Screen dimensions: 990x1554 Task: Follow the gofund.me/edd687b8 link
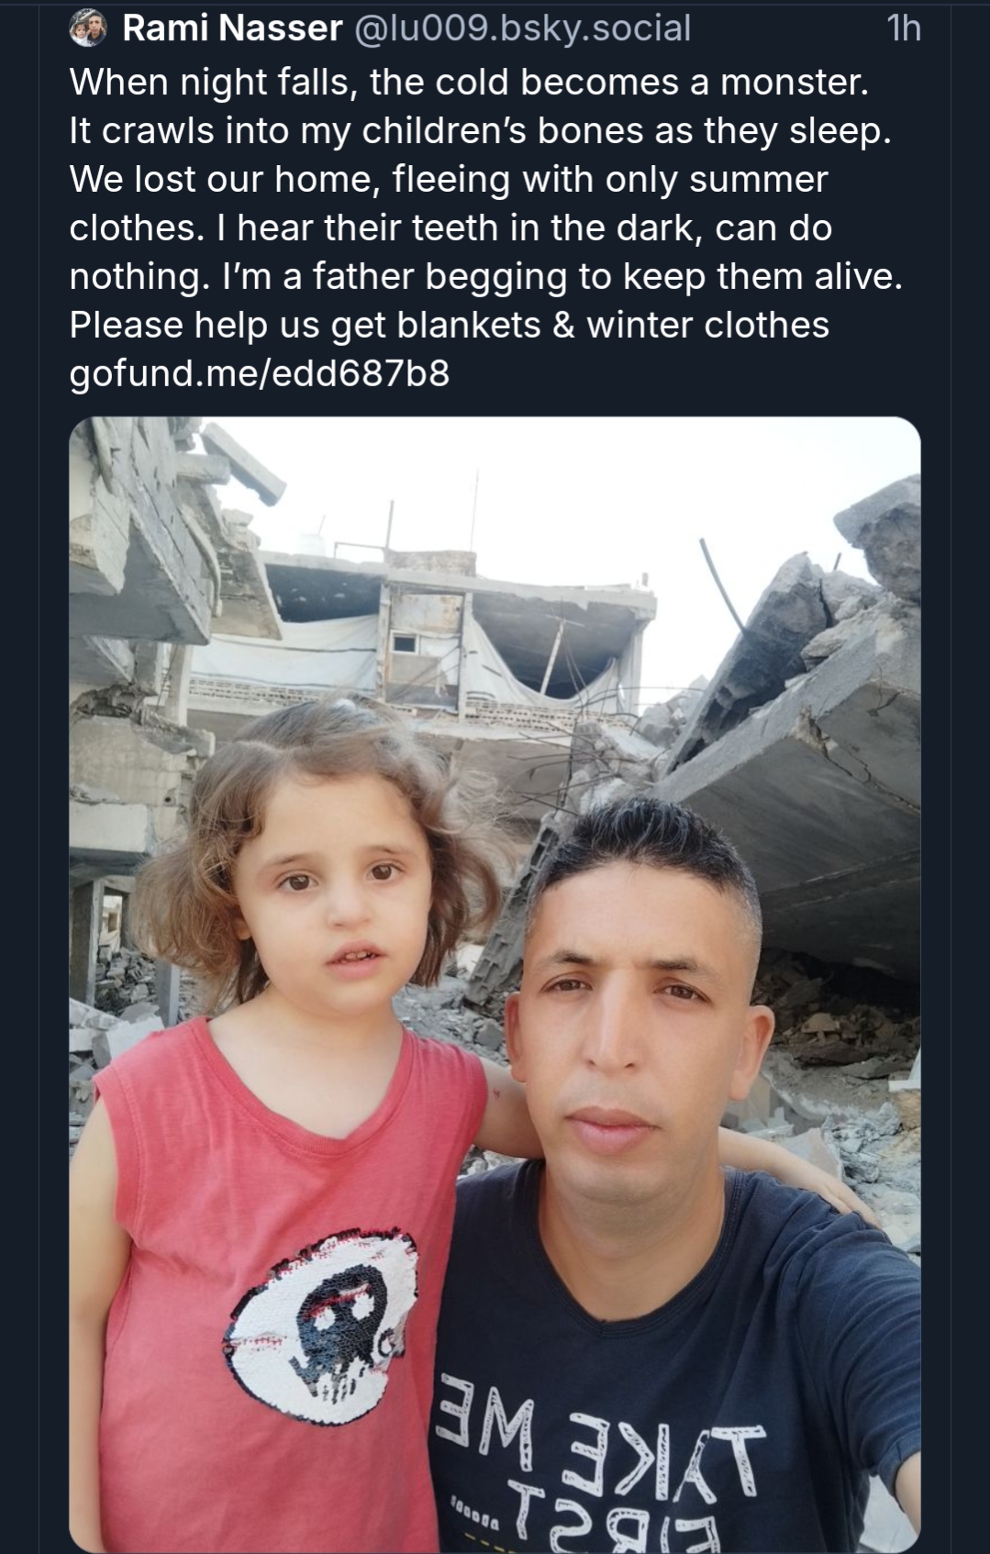tap(260, 373)
